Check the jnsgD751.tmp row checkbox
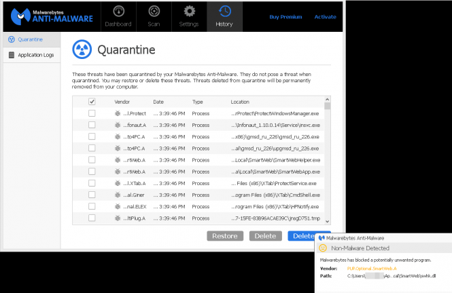 point(92,218)
